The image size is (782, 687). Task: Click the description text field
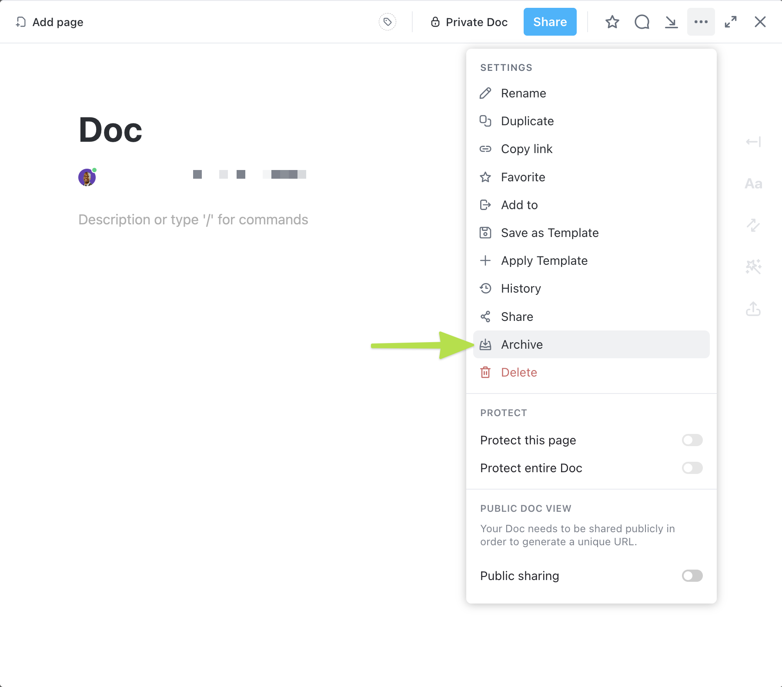click(193, 220)
